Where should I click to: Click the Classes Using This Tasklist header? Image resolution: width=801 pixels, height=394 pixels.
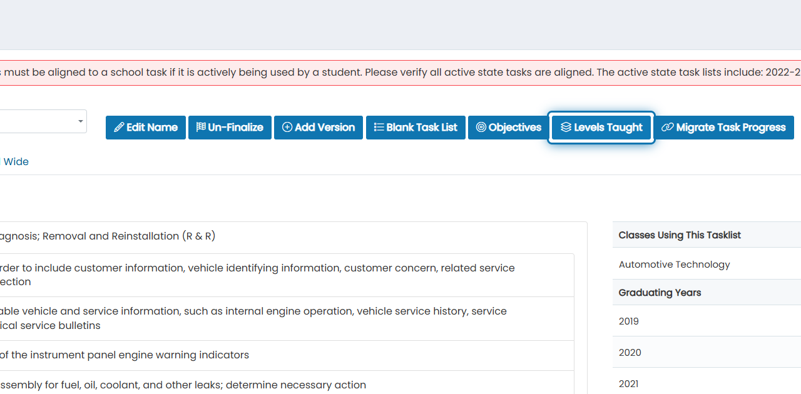coord(707,235)
